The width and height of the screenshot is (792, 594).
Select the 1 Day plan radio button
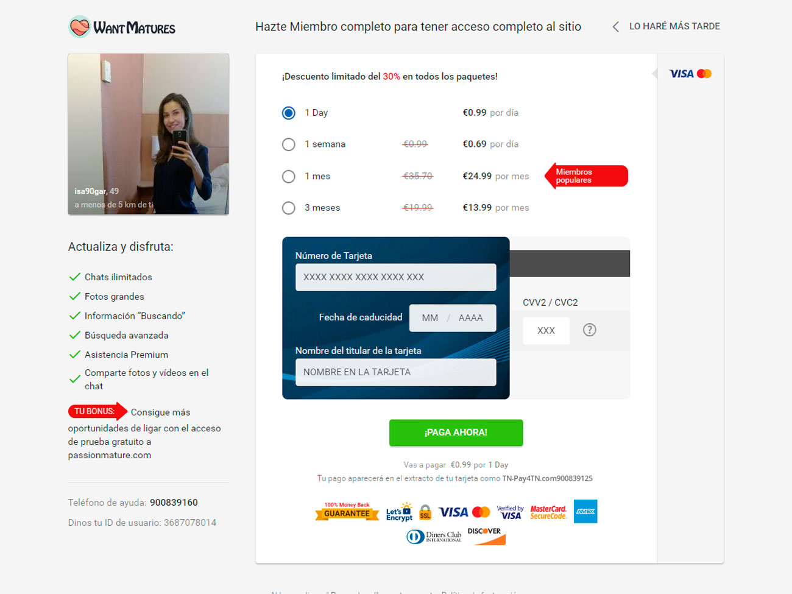coord(289,113)
